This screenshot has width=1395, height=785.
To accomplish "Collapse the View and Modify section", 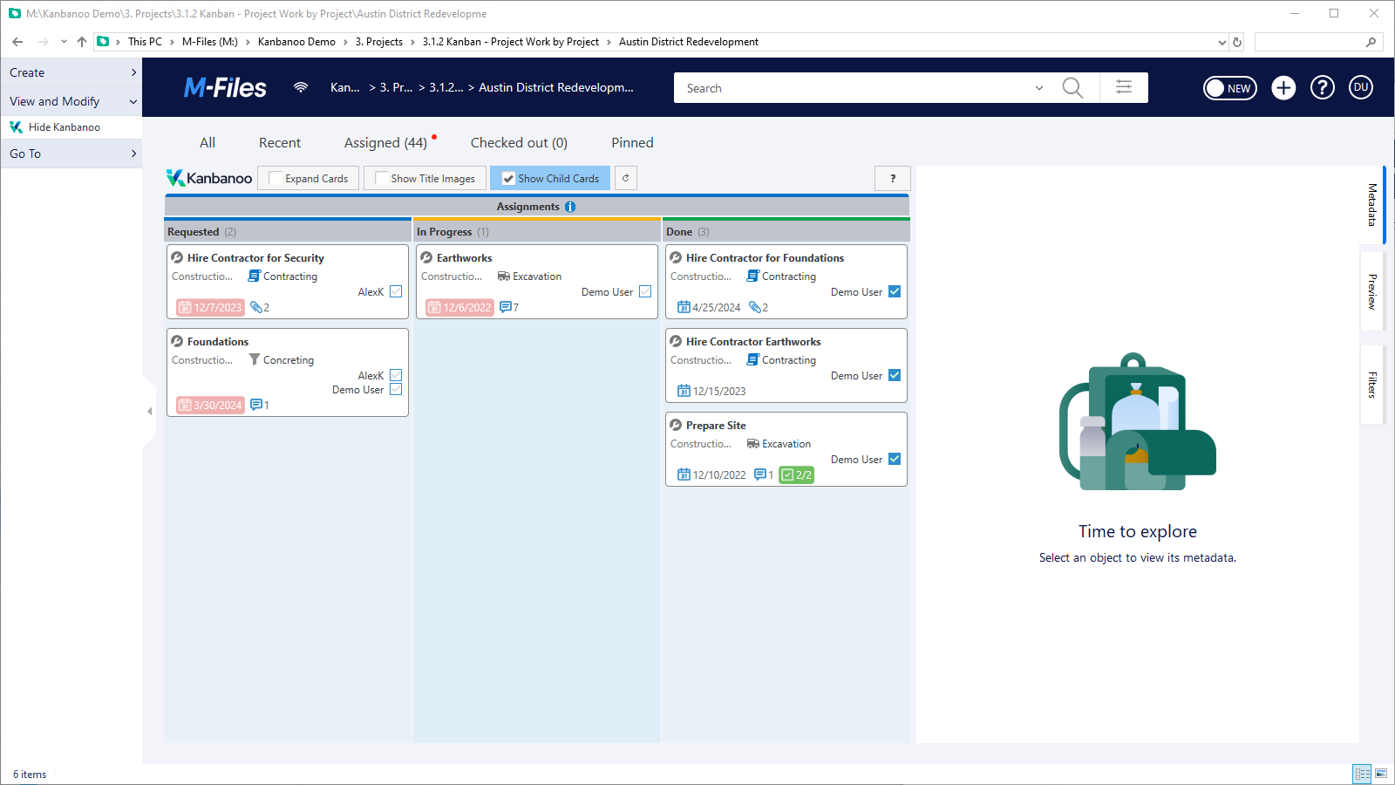I will (71, 101).
